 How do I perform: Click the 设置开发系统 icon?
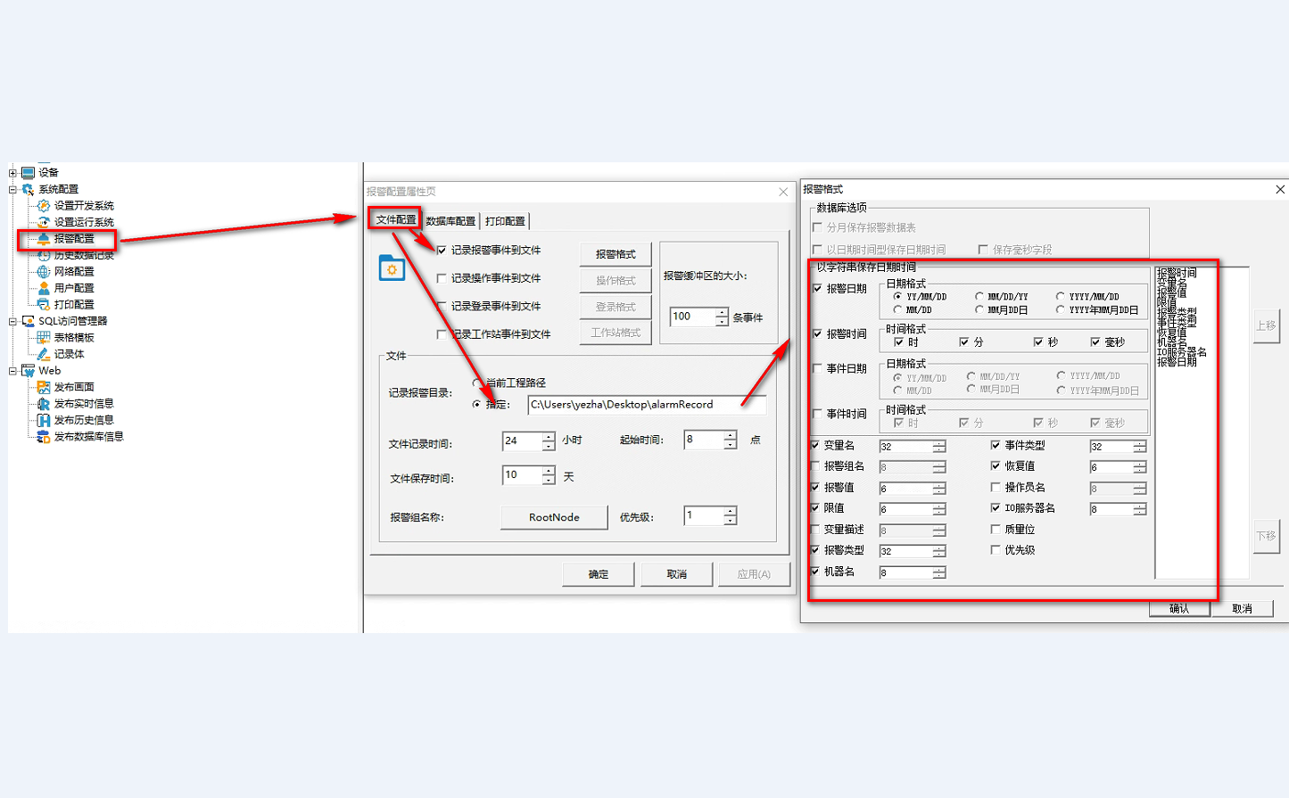(x=44, y=206)
